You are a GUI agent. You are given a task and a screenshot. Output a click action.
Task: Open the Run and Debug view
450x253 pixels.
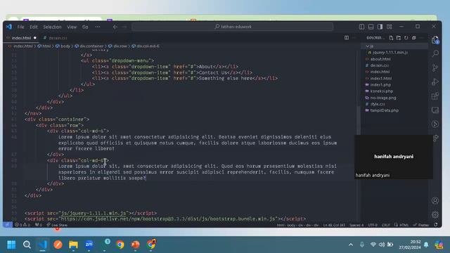435,82
